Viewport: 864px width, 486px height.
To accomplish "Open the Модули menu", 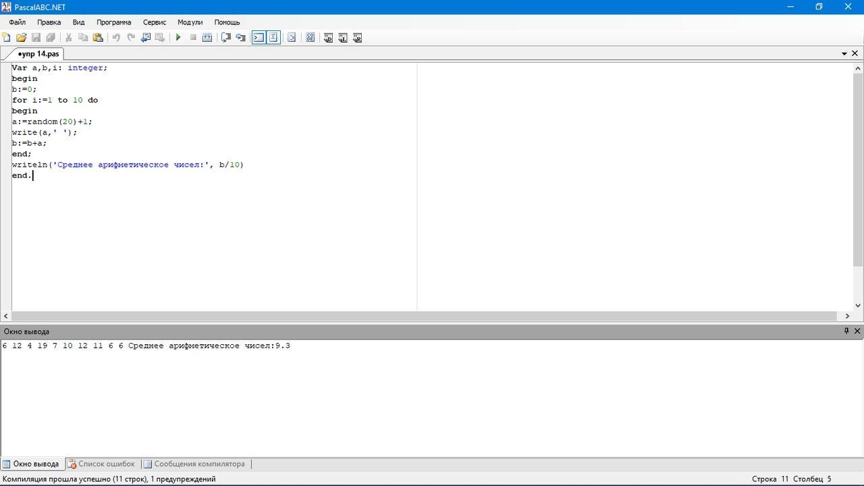I will (190, 22).
